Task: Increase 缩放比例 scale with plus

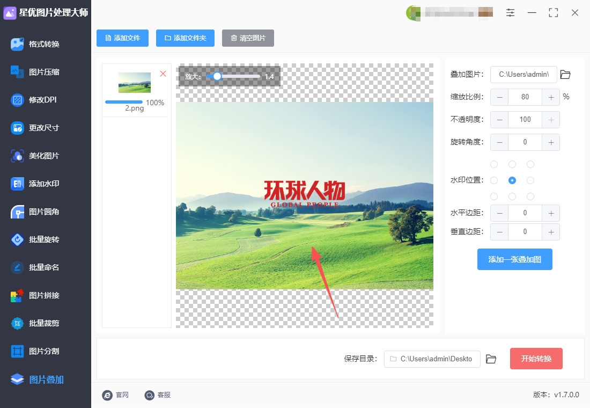Action: pyautogui.click(x=551, y=97)
